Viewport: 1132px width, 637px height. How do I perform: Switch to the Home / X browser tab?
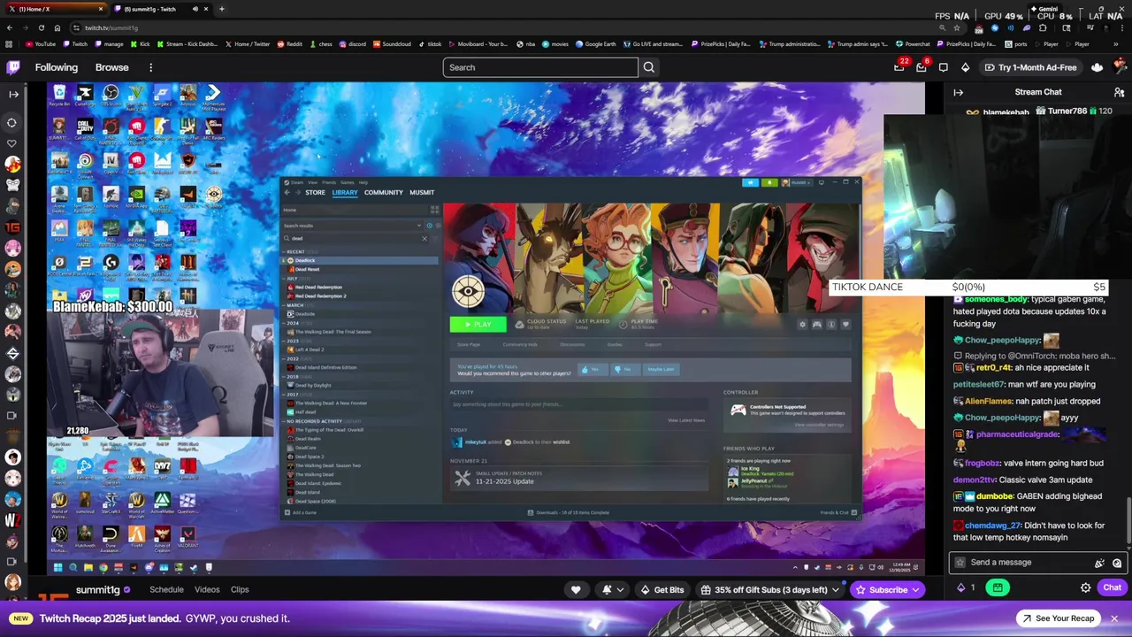click(x=55, y=9)
